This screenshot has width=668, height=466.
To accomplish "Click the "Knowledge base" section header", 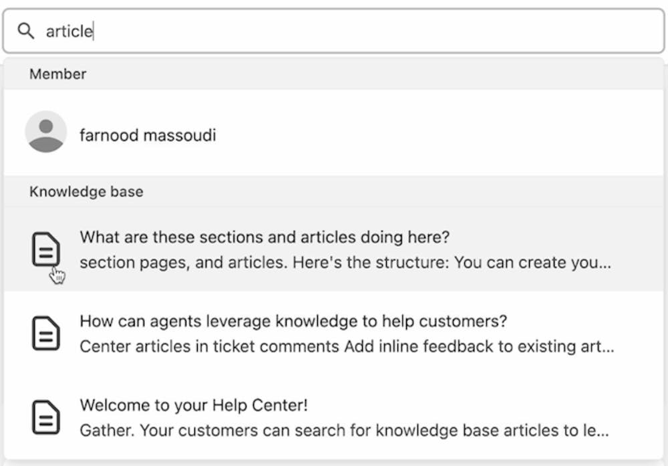I will 86,192.
